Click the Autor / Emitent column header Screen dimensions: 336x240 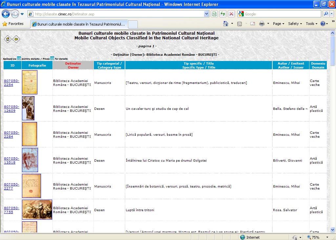291,65
